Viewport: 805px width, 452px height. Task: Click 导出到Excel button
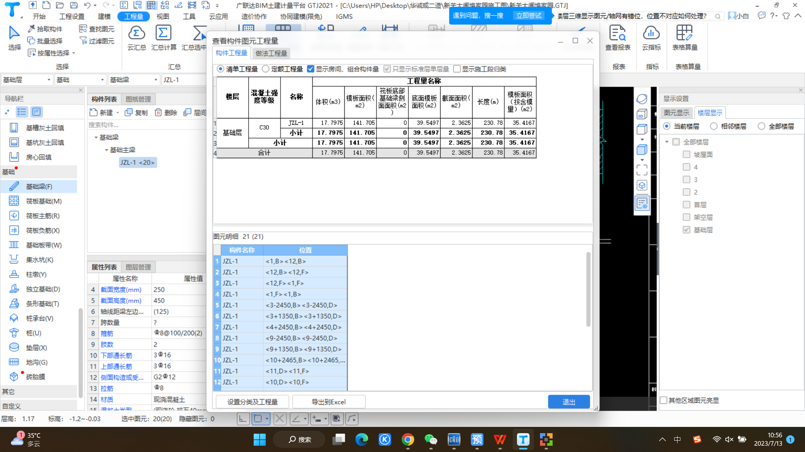tap(329, 402)
